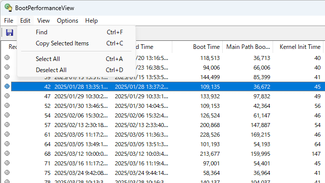Image resolution: width=325 pixels, height=183 pixels.
Task: Click main path boot value 36,713
Action: click(x=262, y=58)
